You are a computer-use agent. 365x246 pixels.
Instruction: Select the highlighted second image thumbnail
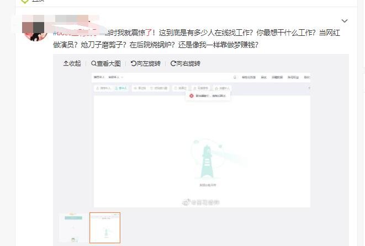105,228
